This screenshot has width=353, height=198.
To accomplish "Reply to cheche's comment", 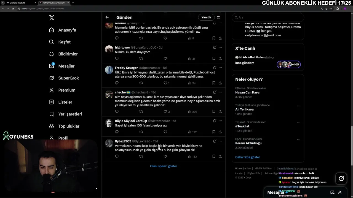I will (x=117, y=111).
